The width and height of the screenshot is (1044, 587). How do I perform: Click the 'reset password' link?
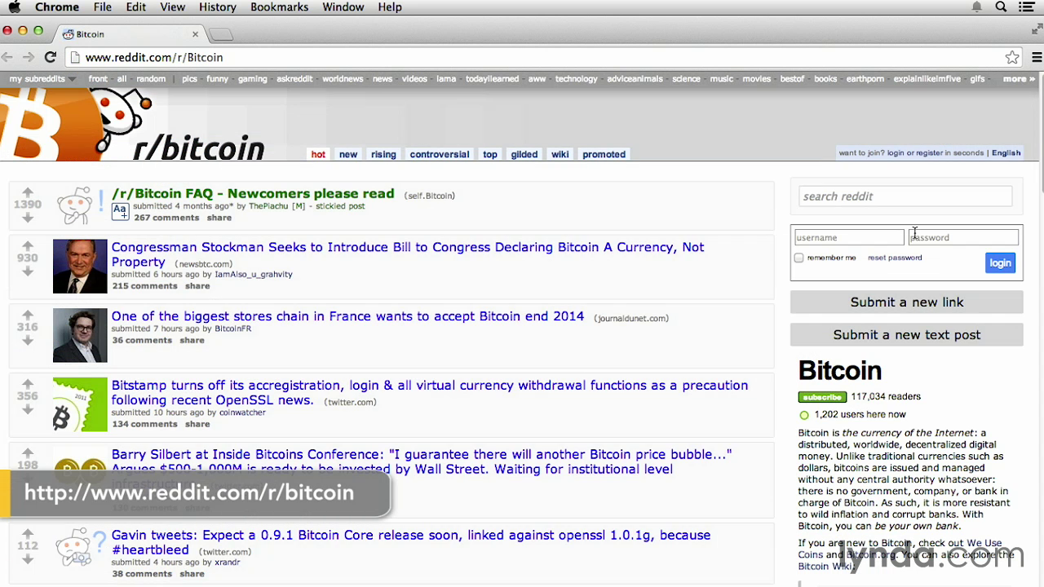[x=895, y=258]
